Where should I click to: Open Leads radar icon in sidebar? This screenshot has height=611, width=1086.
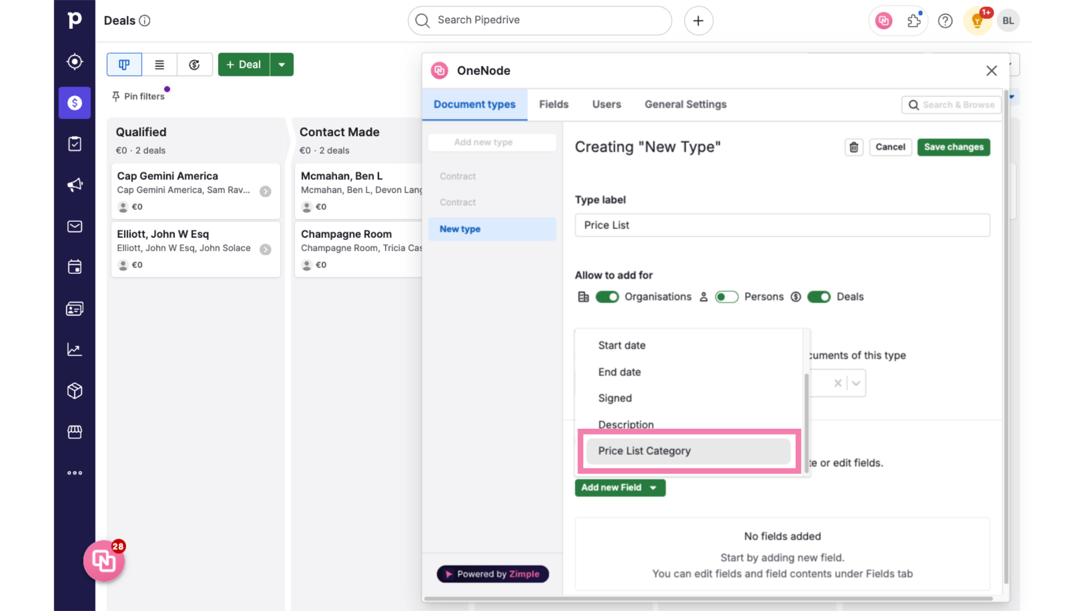[x=75, y=61]
